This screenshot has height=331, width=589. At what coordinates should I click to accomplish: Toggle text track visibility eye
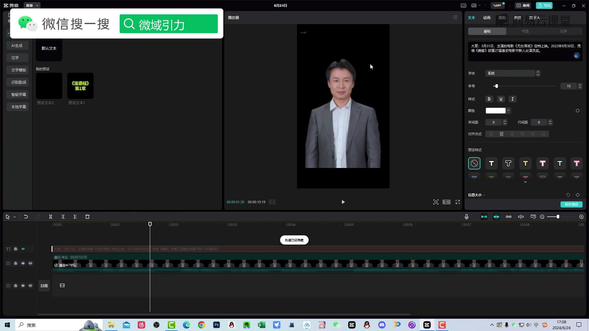click(x=23, y=249)
